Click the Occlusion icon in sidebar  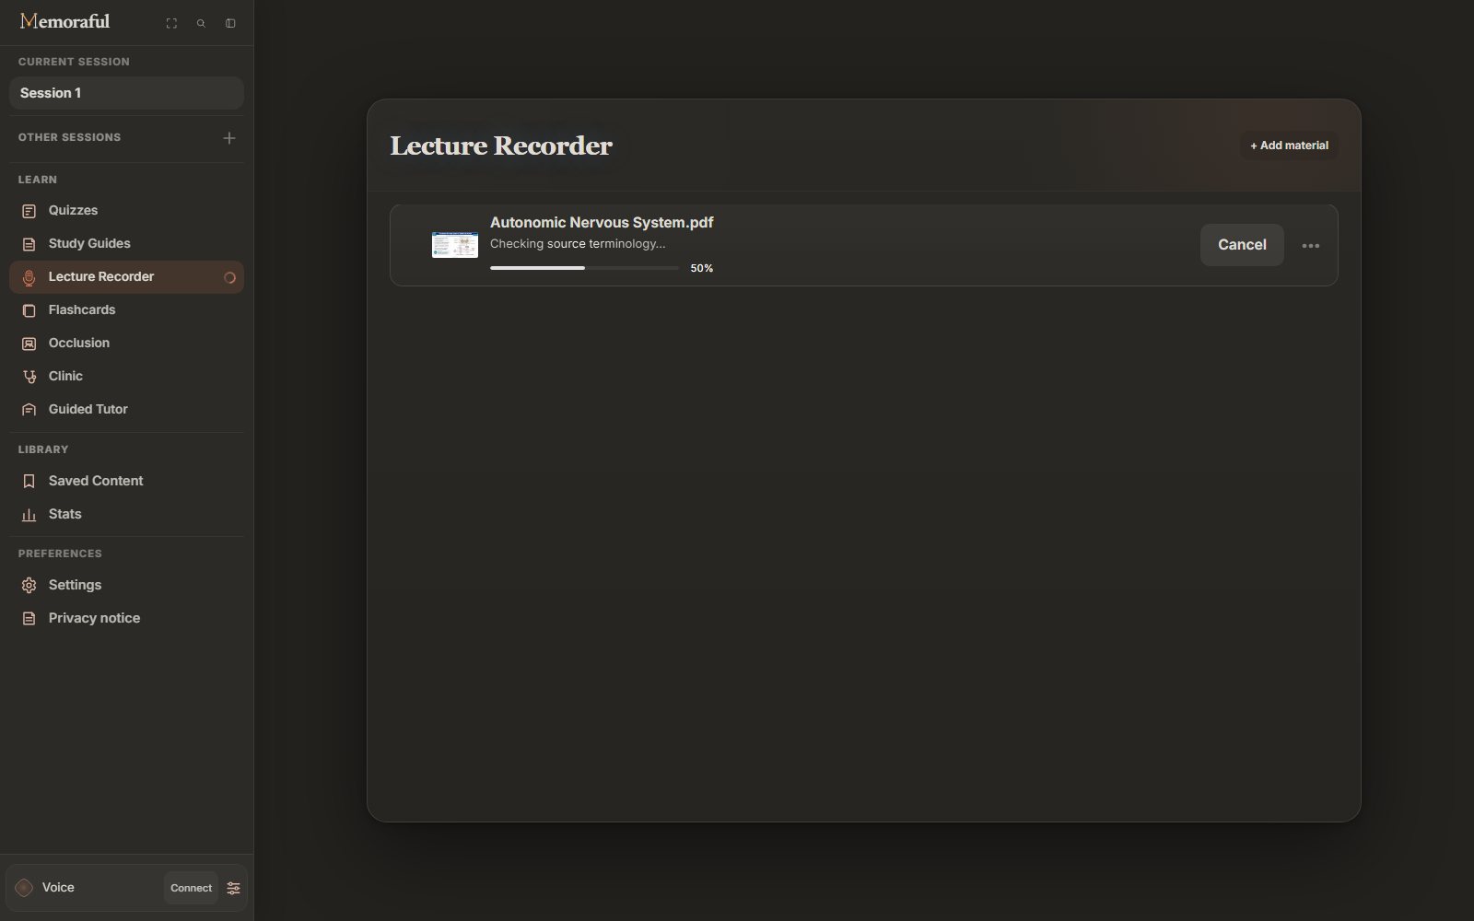(29, 344)
